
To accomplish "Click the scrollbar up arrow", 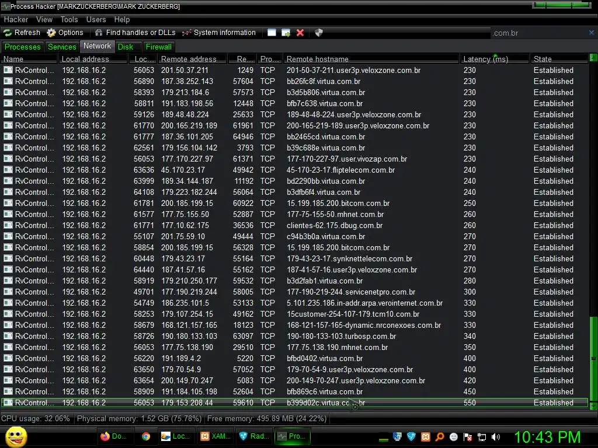I will point(593,58).
